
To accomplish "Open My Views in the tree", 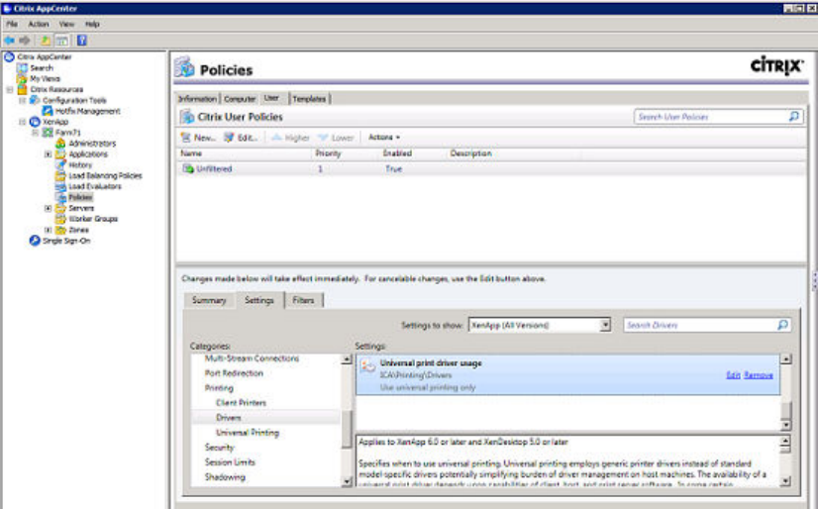I will 46,79.
